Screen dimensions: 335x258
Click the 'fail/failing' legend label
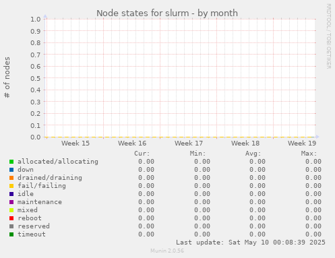tap(42, 186)
